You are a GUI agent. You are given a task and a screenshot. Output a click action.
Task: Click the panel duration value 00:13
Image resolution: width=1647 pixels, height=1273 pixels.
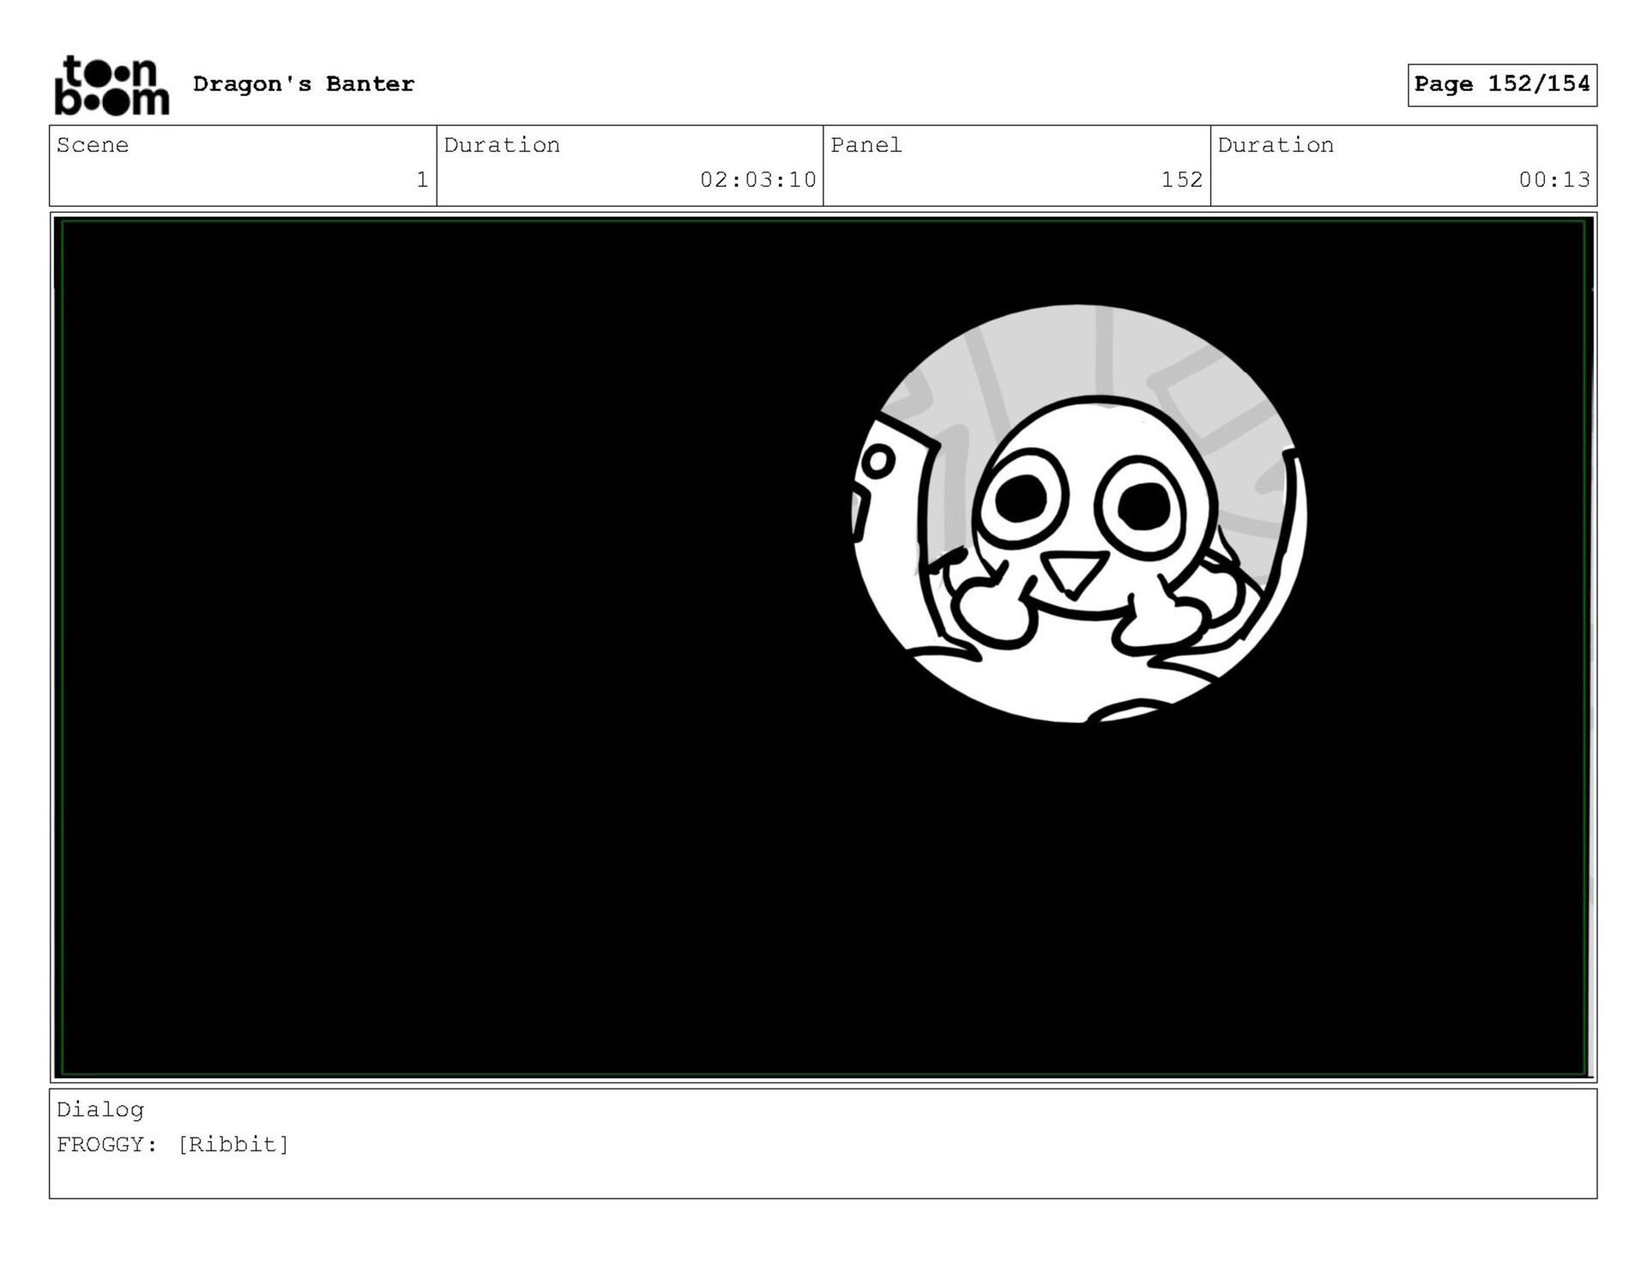click(x=1553, y=179)
